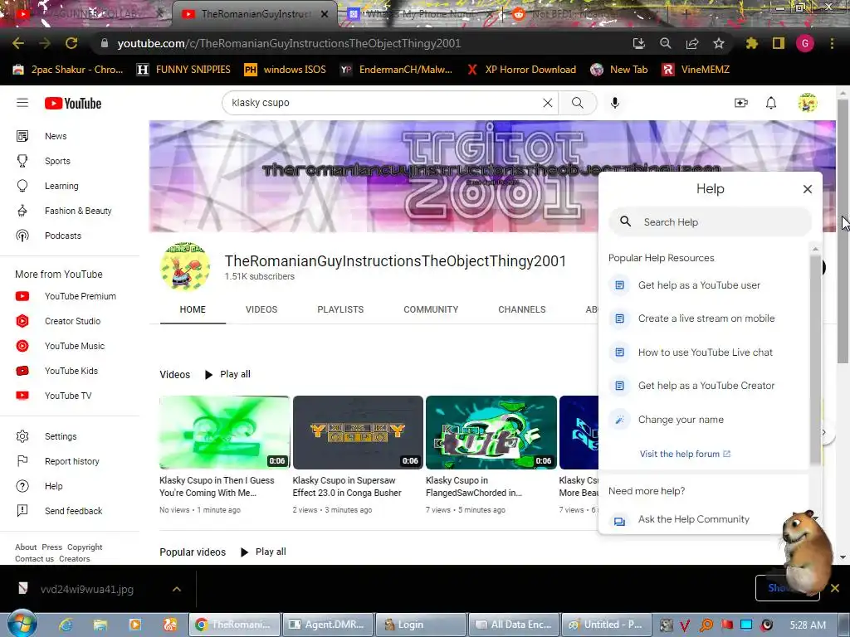Open How to use YouTube Live chat

705,352
